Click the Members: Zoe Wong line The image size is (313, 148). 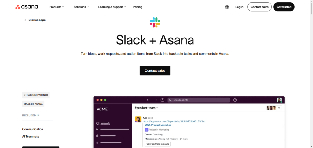[x=166, y=139]
